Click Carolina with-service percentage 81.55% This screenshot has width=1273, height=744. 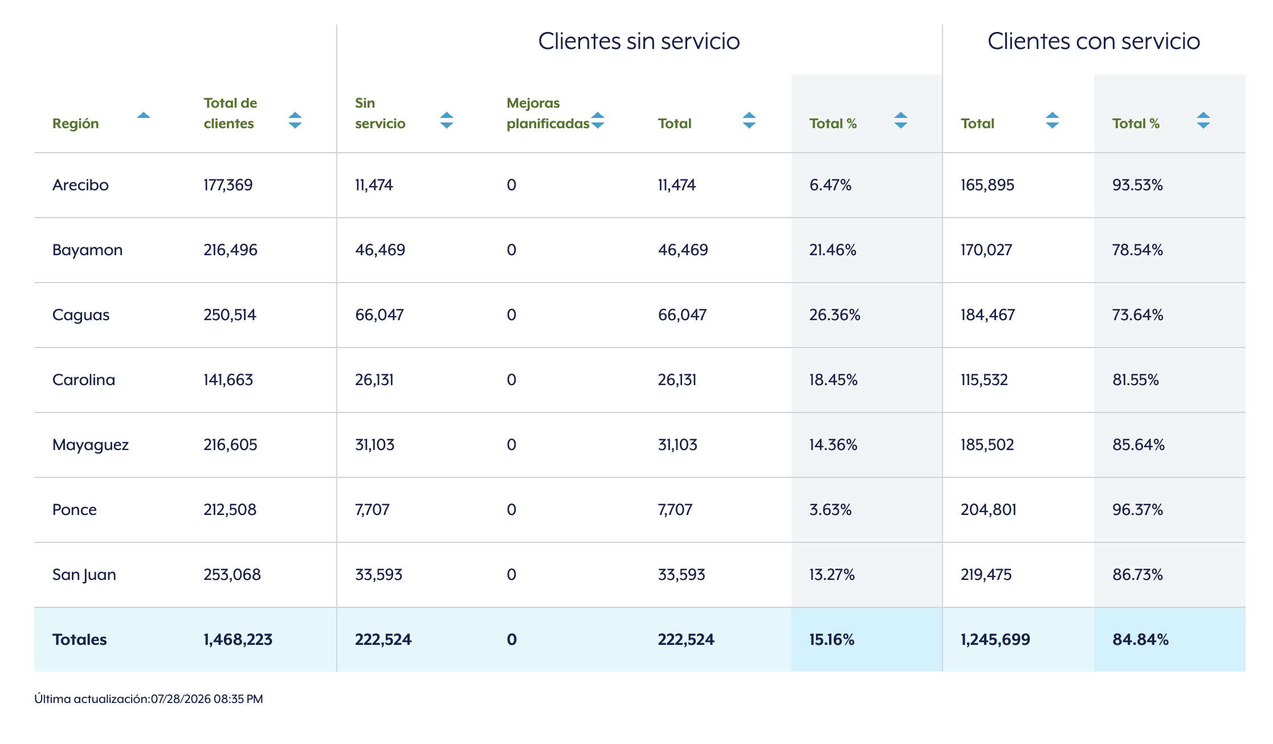[x=1136, y=380]
